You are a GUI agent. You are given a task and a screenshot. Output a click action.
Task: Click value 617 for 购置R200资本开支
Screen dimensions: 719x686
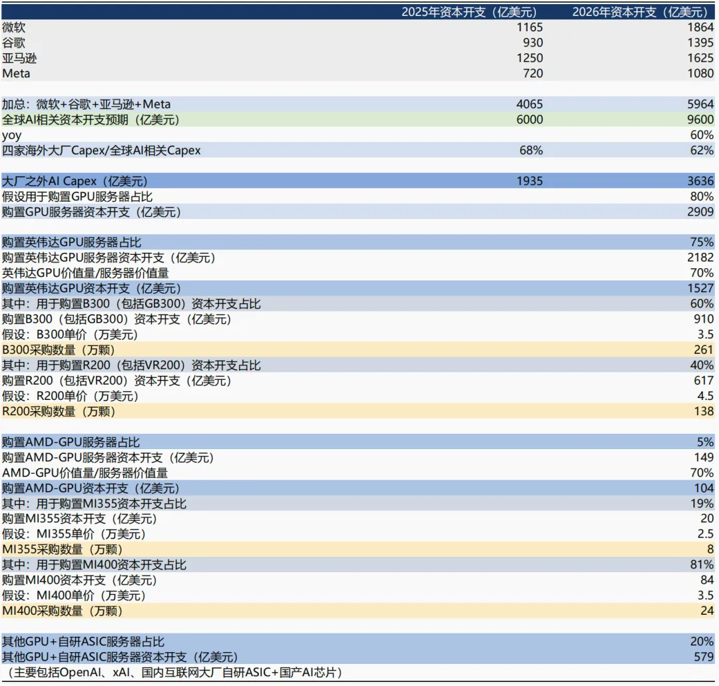click(x=704, y=381)
